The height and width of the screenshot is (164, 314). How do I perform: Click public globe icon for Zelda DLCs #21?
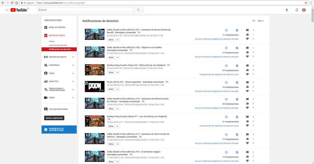[237, 30]
